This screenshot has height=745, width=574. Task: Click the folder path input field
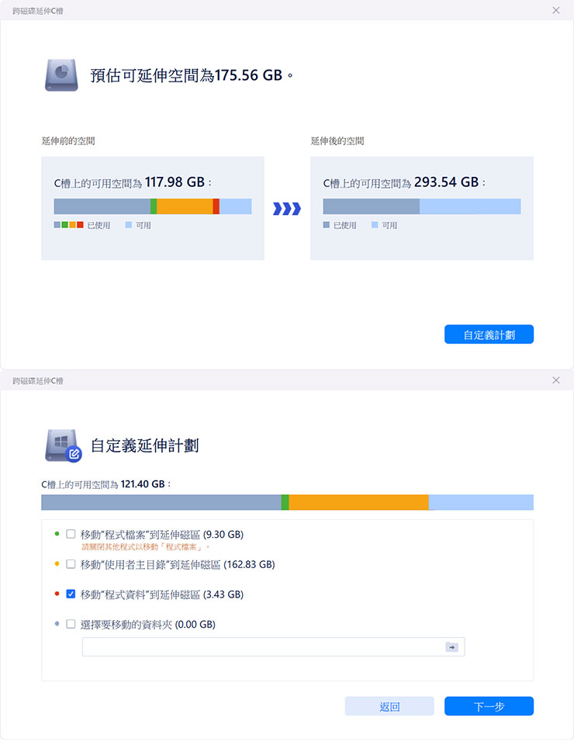[x=274, y=646]
